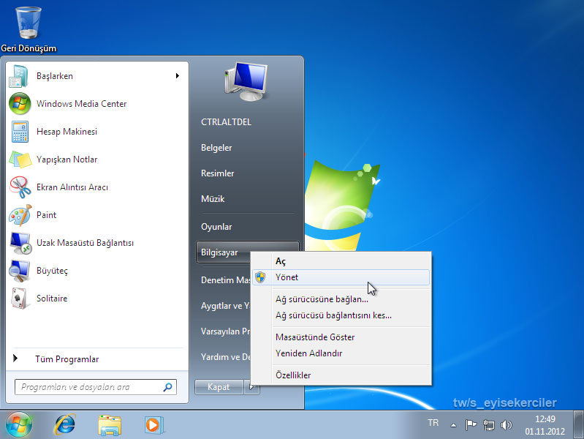Open Belgeler in Start menu
The height and width of the screenshot is (439, 584).
216,148
